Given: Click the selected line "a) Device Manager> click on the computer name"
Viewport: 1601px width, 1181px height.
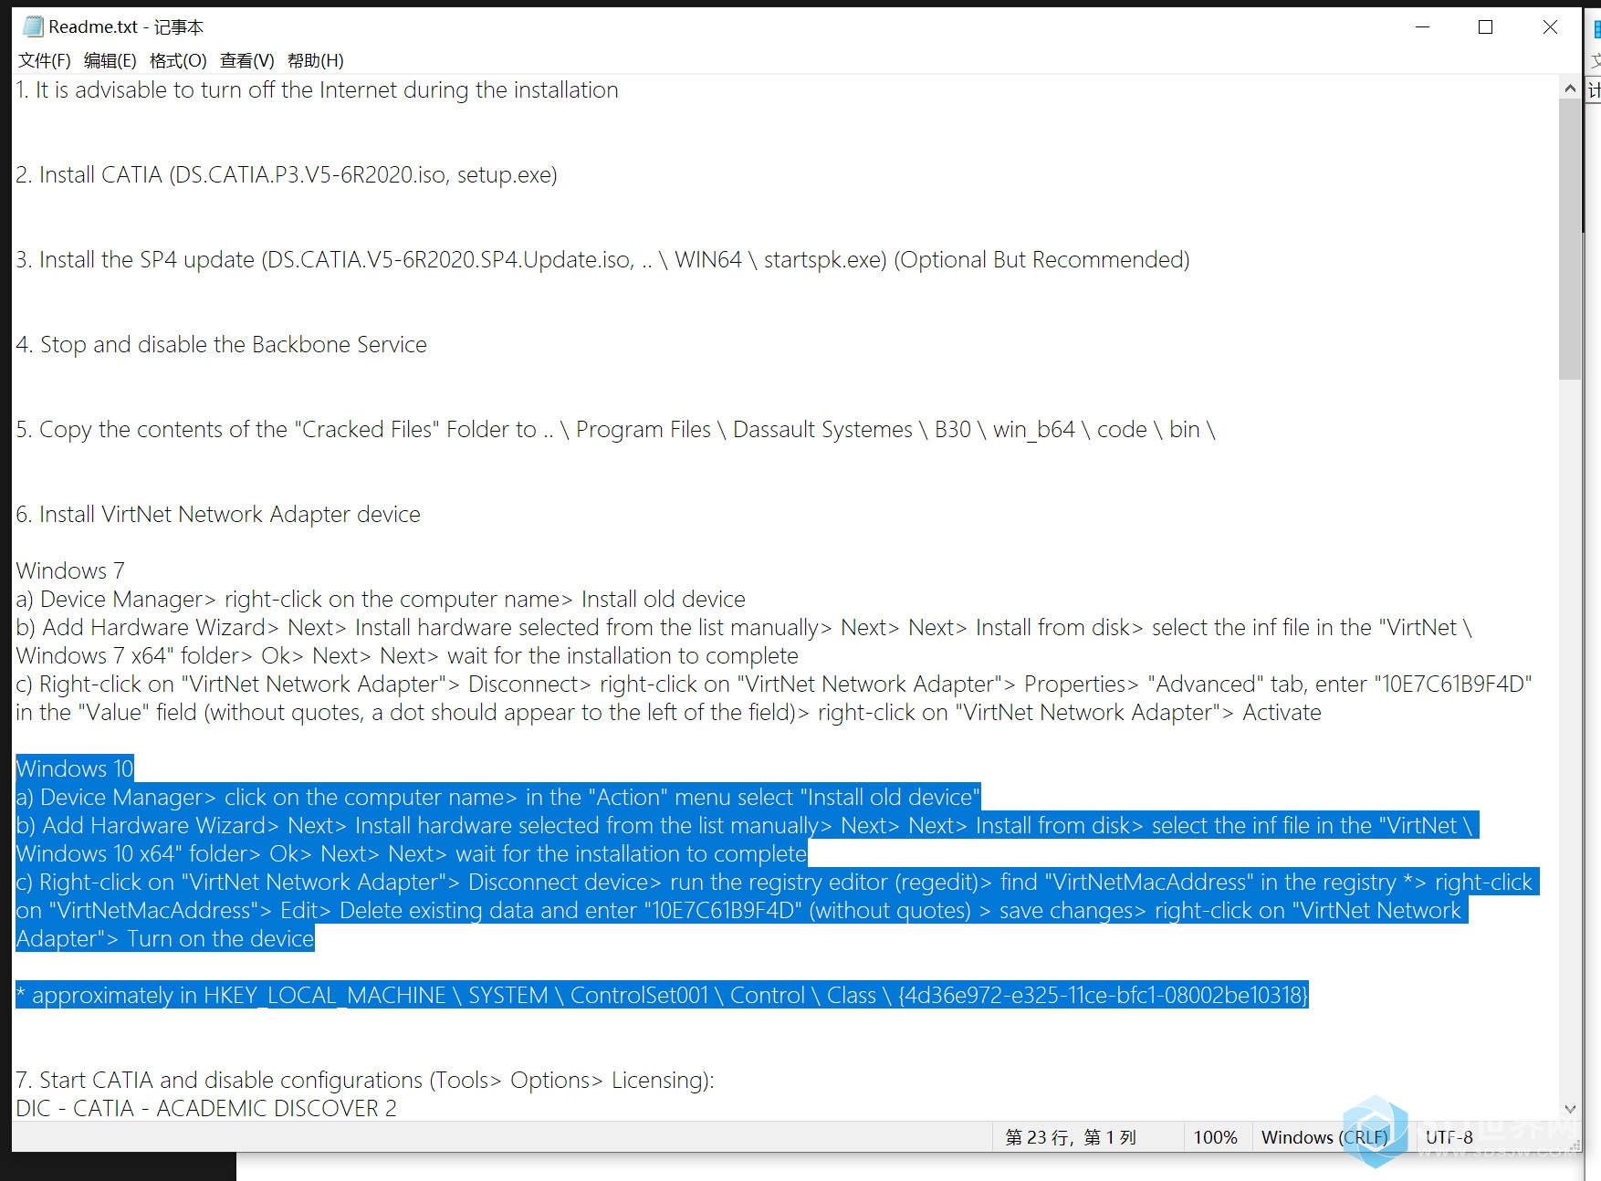Looking at the screenshot, I should (x=497, y=798).
